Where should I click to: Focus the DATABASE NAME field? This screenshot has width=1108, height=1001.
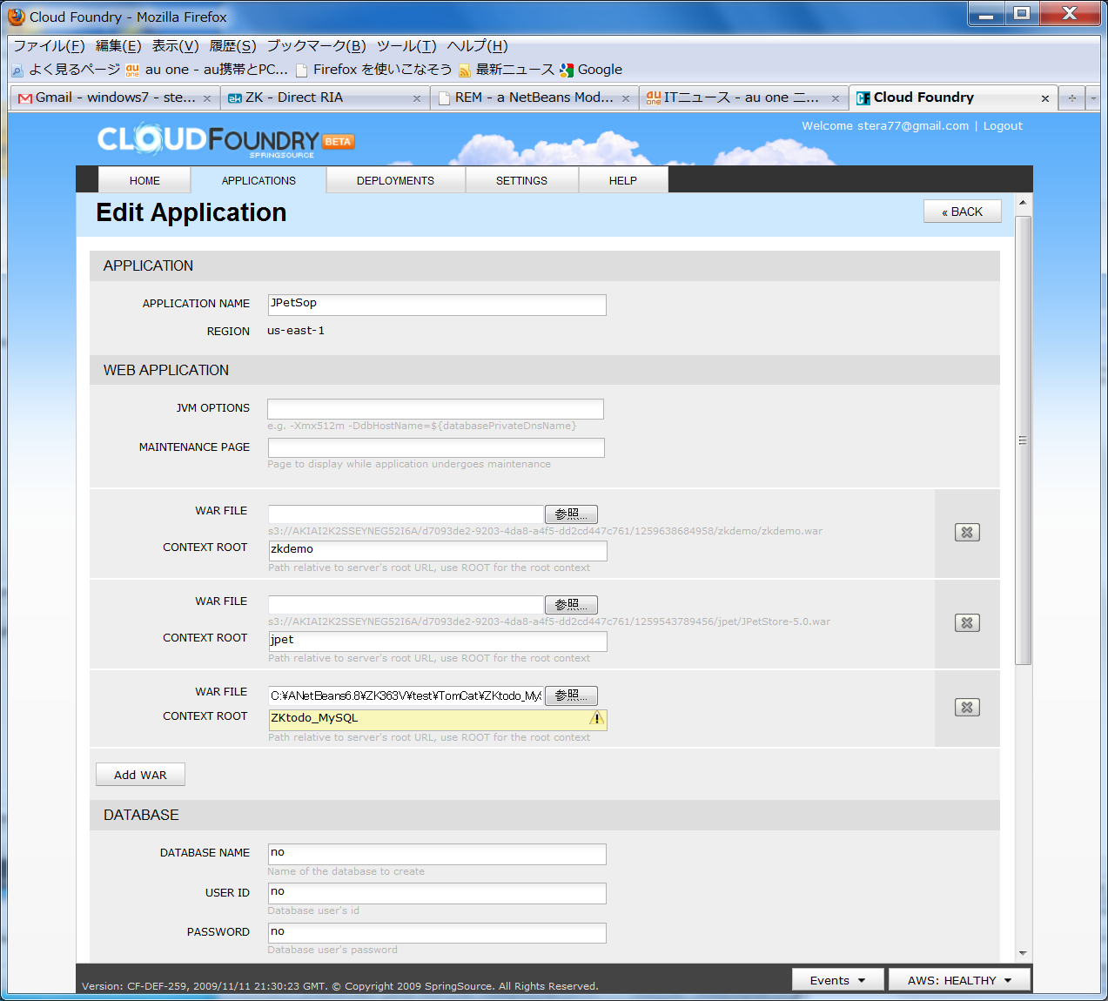pos(437,855)
